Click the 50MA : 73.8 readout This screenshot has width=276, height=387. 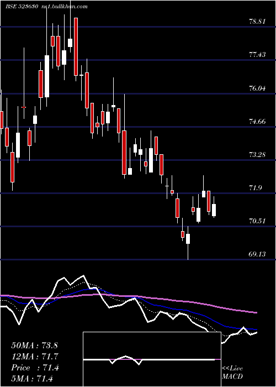click(x=34, y=346)
